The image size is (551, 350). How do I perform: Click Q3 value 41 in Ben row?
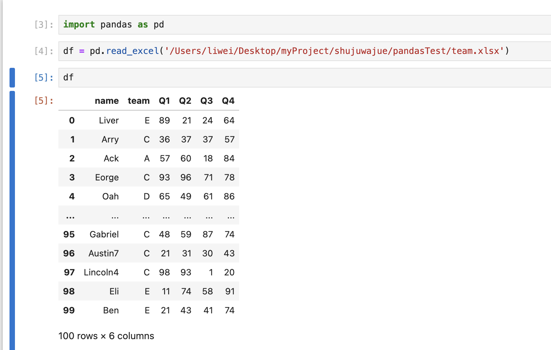(208, 310)
